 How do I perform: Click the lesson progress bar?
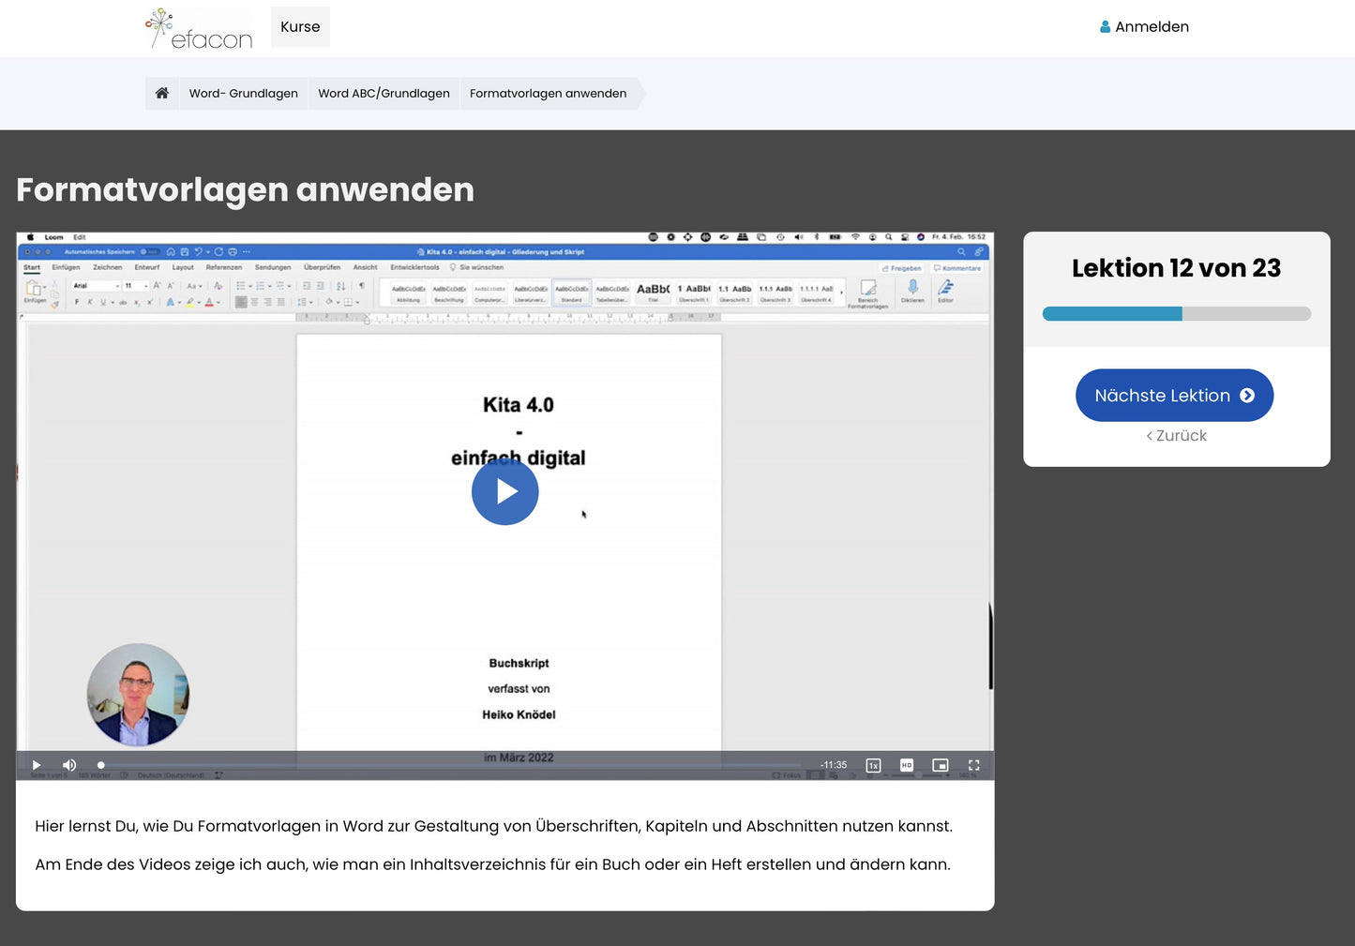pyautogui.click(x=1176, y=314)
